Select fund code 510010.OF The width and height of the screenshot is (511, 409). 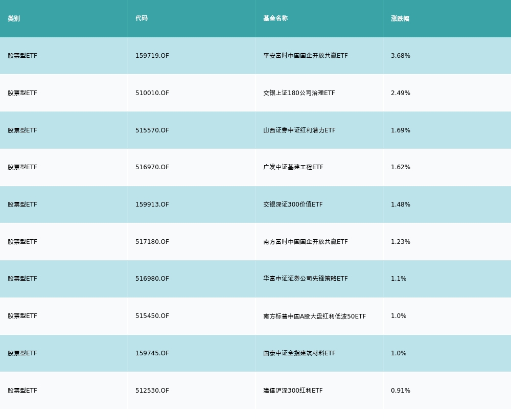pyautogui.click(x=152, y=93)
